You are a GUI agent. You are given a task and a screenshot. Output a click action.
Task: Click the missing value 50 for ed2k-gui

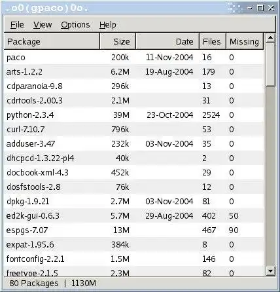coord(234,215)
